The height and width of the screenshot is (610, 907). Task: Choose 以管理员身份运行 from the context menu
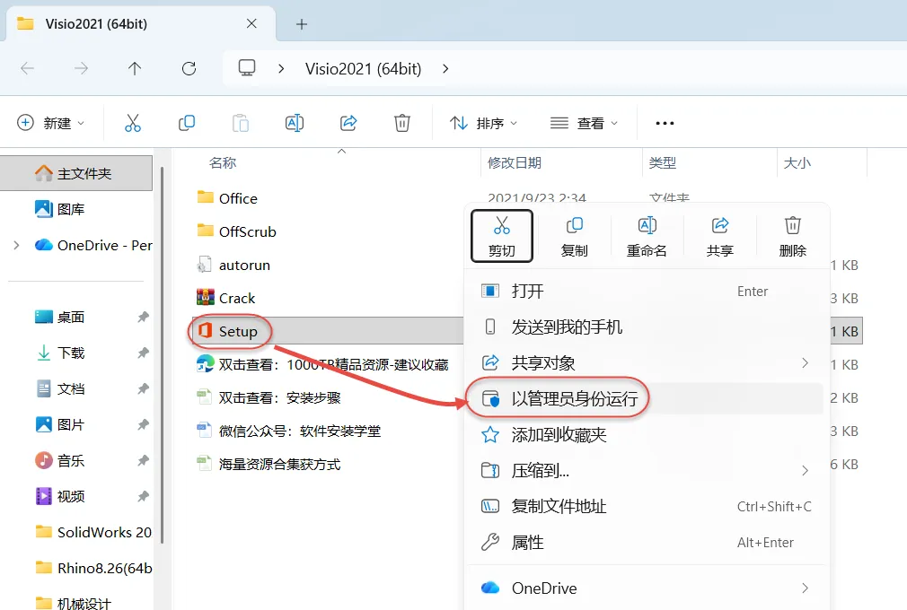(647, 398)
